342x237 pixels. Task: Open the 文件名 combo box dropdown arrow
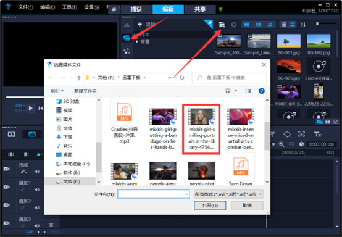coord(186,194)
